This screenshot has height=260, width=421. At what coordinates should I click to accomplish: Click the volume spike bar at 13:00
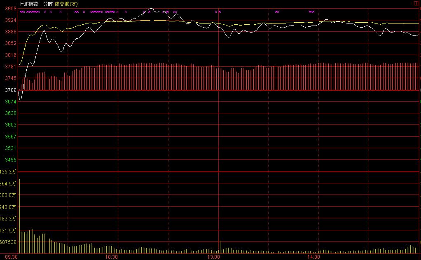pos(220,247)
